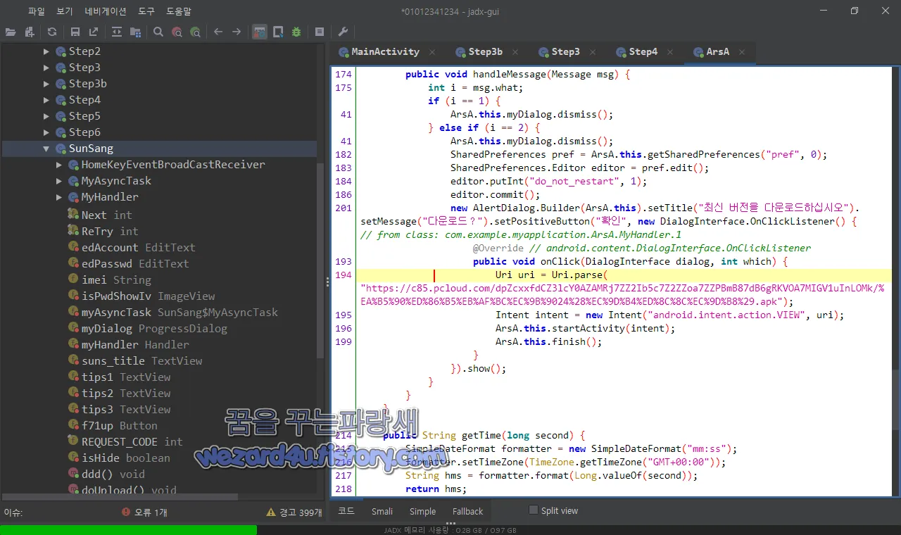Expand the Step5 tree node
The image size is (901, 535).
tap(46, 116)
